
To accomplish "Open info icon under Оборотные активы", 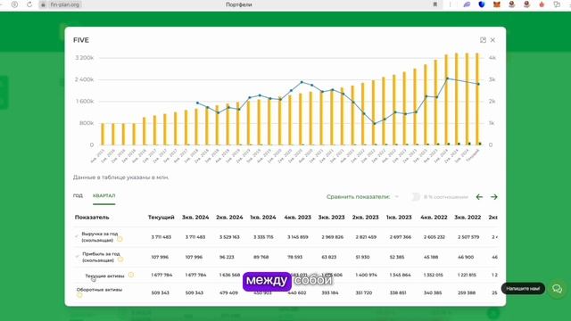I will 79,295.
